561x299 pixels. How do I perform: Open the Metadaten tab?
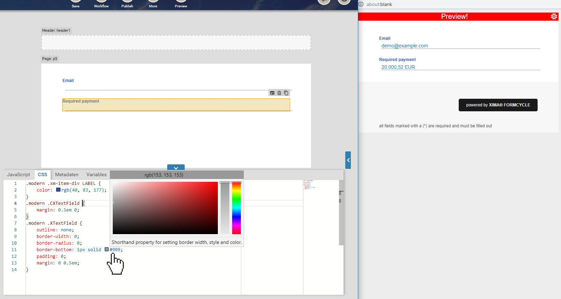point(67,175)
